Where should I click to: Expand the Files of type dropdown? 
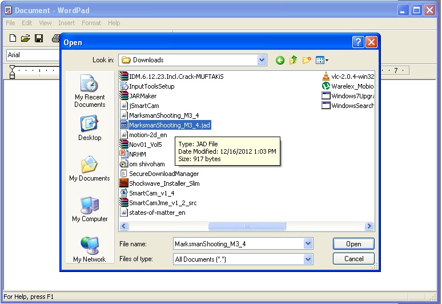(x=308, y=259)
